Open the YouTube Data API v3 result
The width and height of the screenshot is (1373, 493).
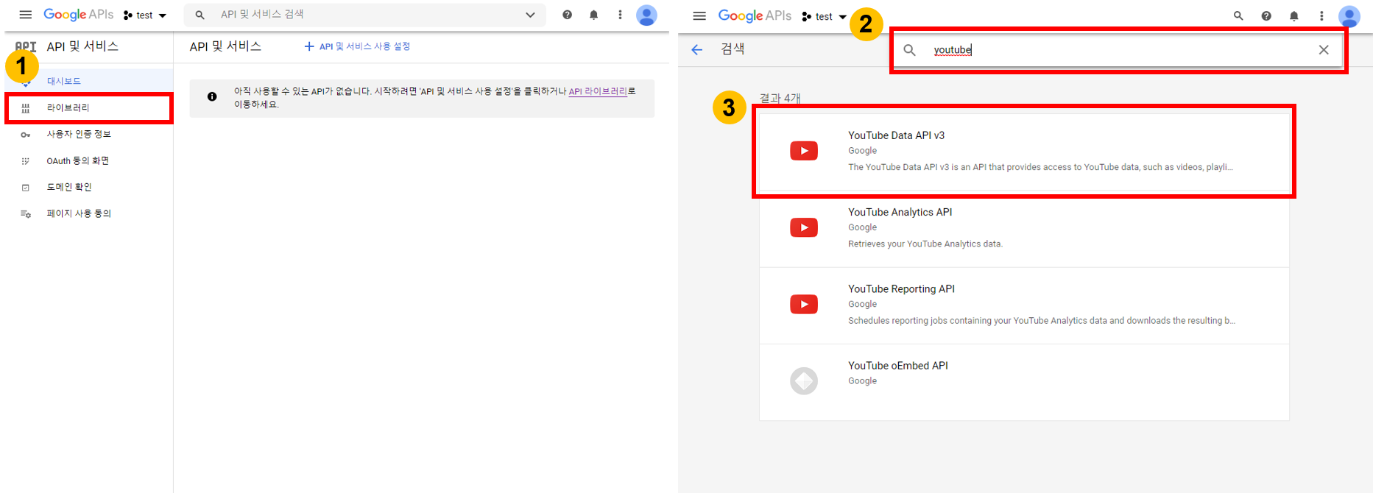1024,152
